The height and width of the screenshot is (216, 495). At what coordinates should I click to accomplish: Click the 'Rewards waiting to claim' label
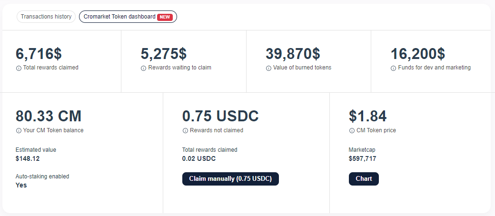pyautogui.click(x=179, y=68)
